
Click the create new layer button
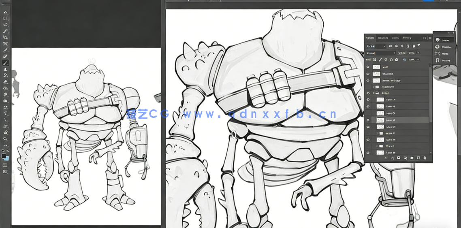pyautogui.click(x=418, y=158)
